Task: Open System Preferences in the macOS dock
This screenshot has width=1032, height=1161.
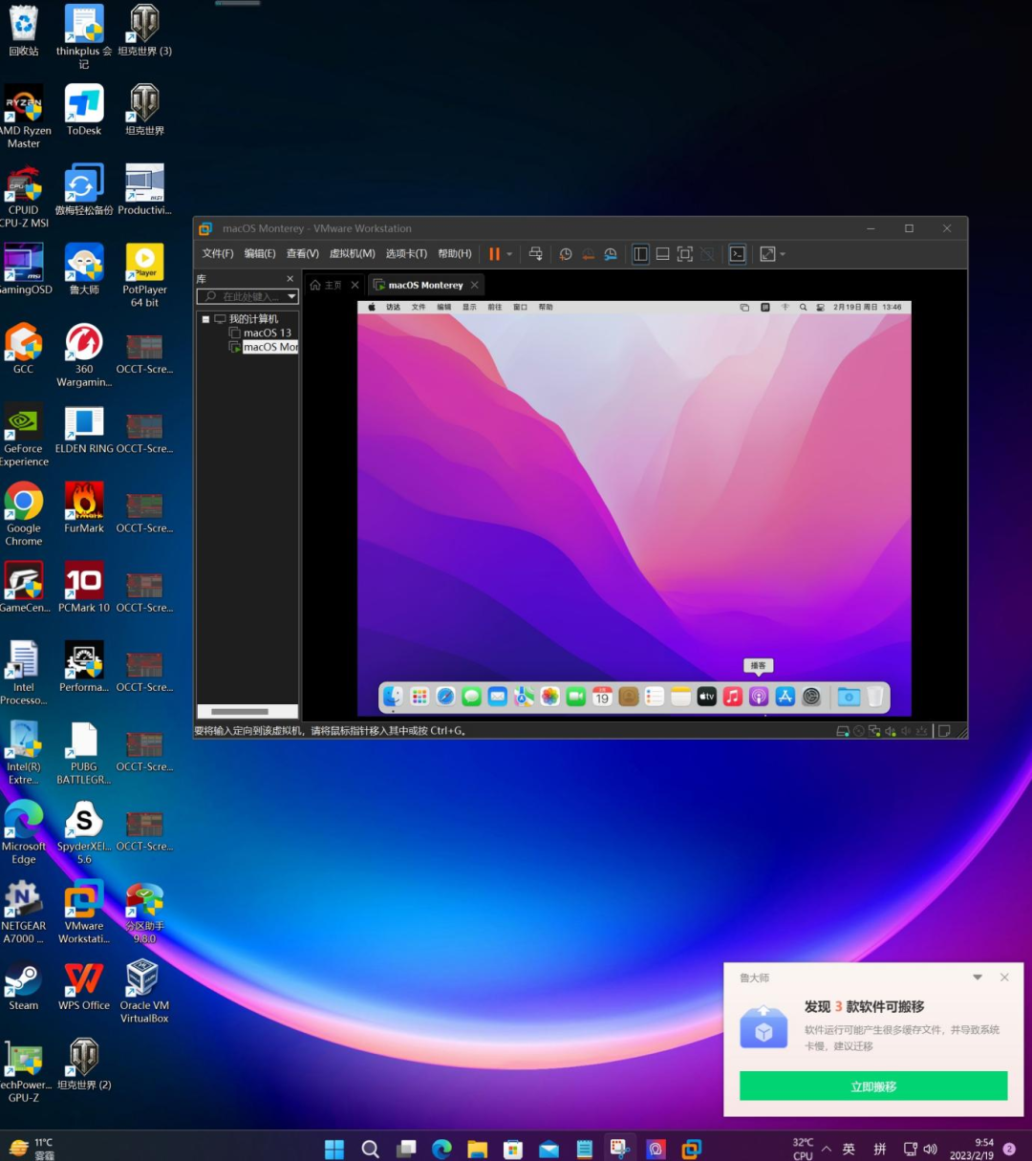Action: click(811, 697)
